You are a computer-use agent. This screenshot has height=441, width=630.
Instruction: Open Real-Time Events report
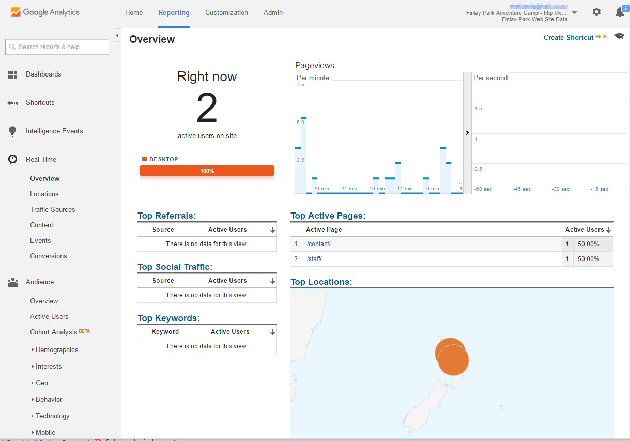(40, 241)
